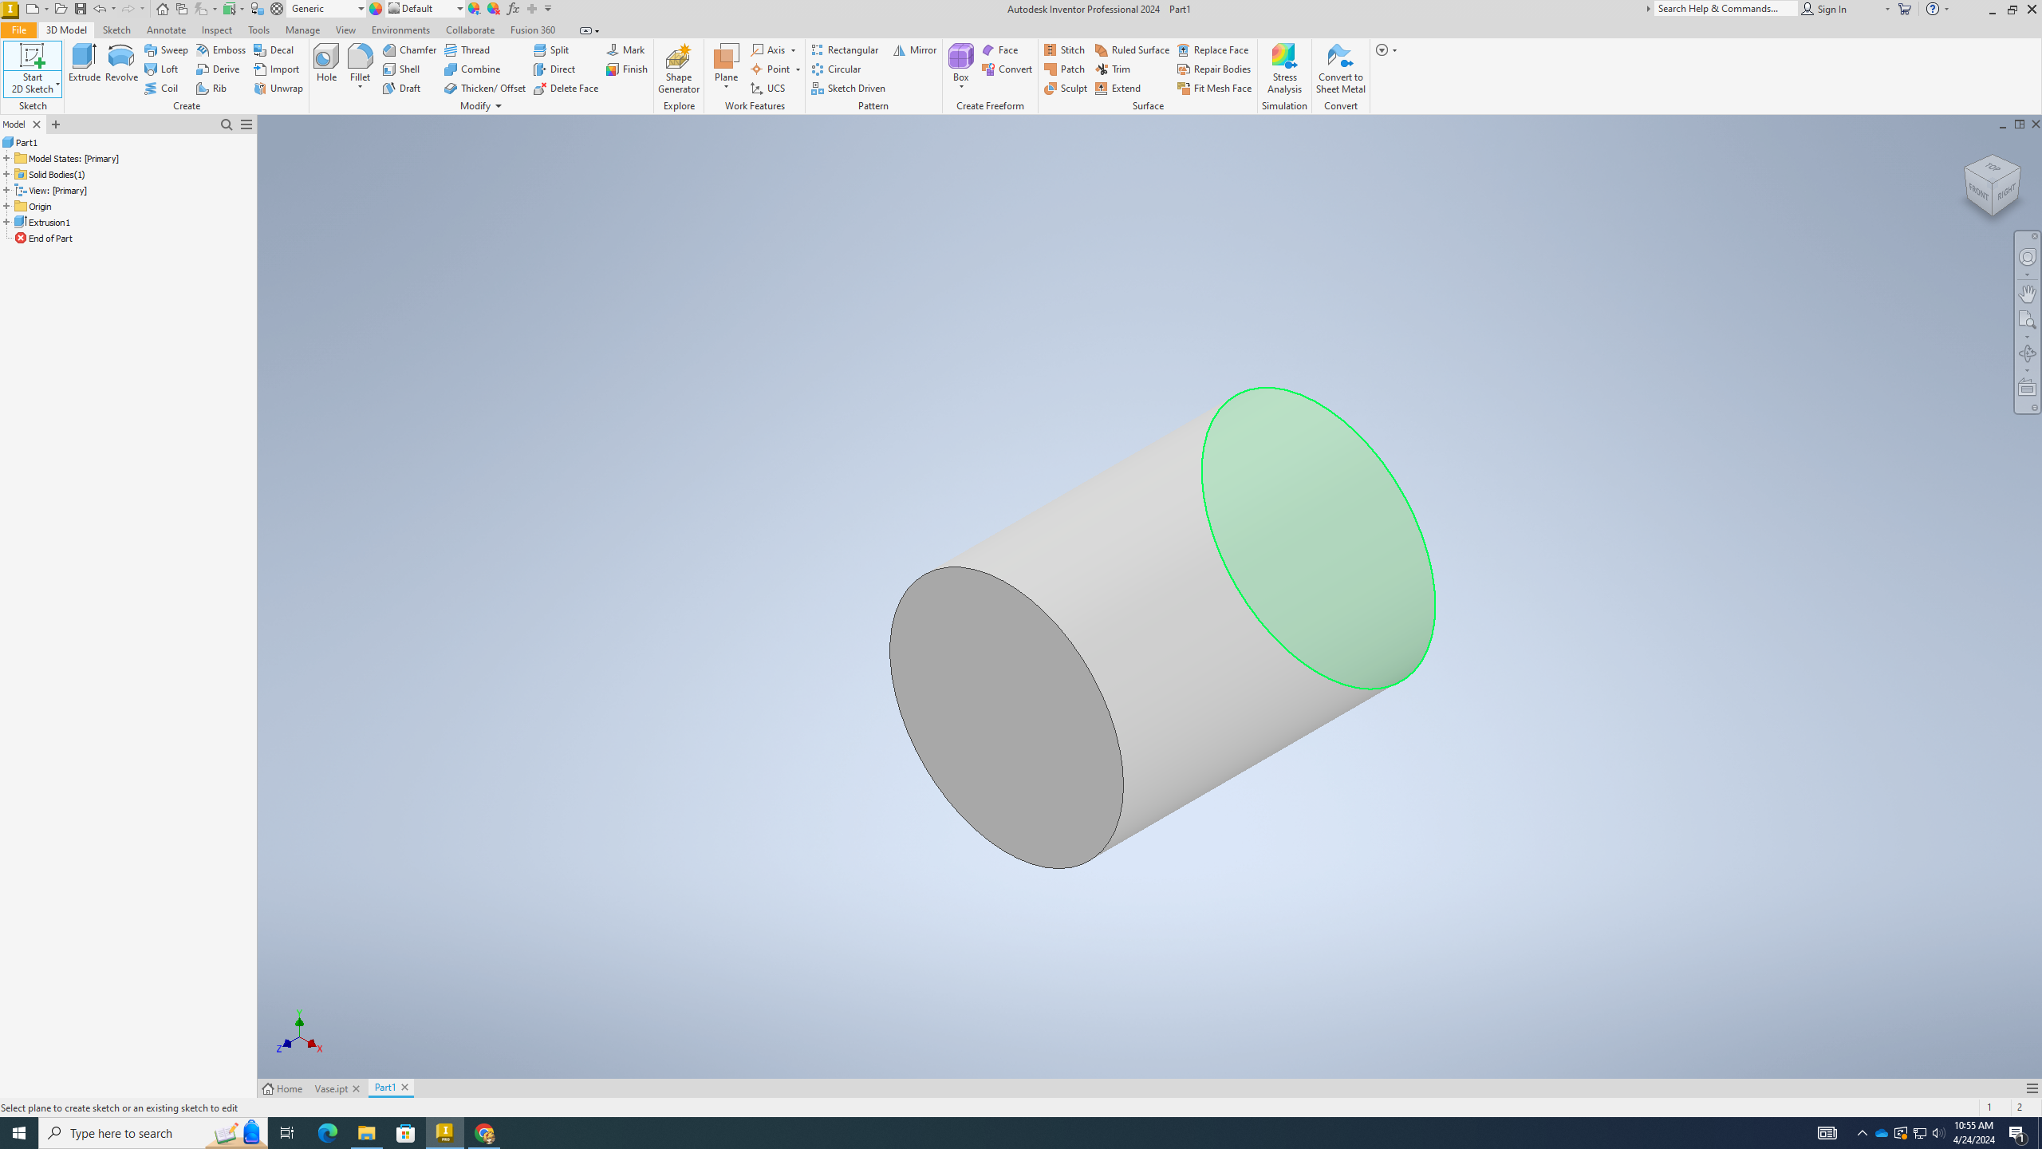Undo the last action

(x=100, y=9)
